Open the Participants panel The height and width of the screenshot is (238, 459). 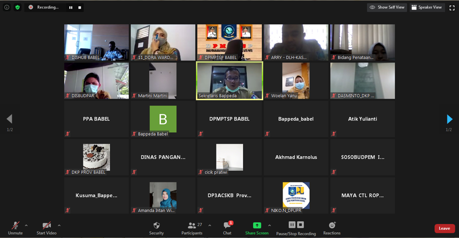(192, 228)
